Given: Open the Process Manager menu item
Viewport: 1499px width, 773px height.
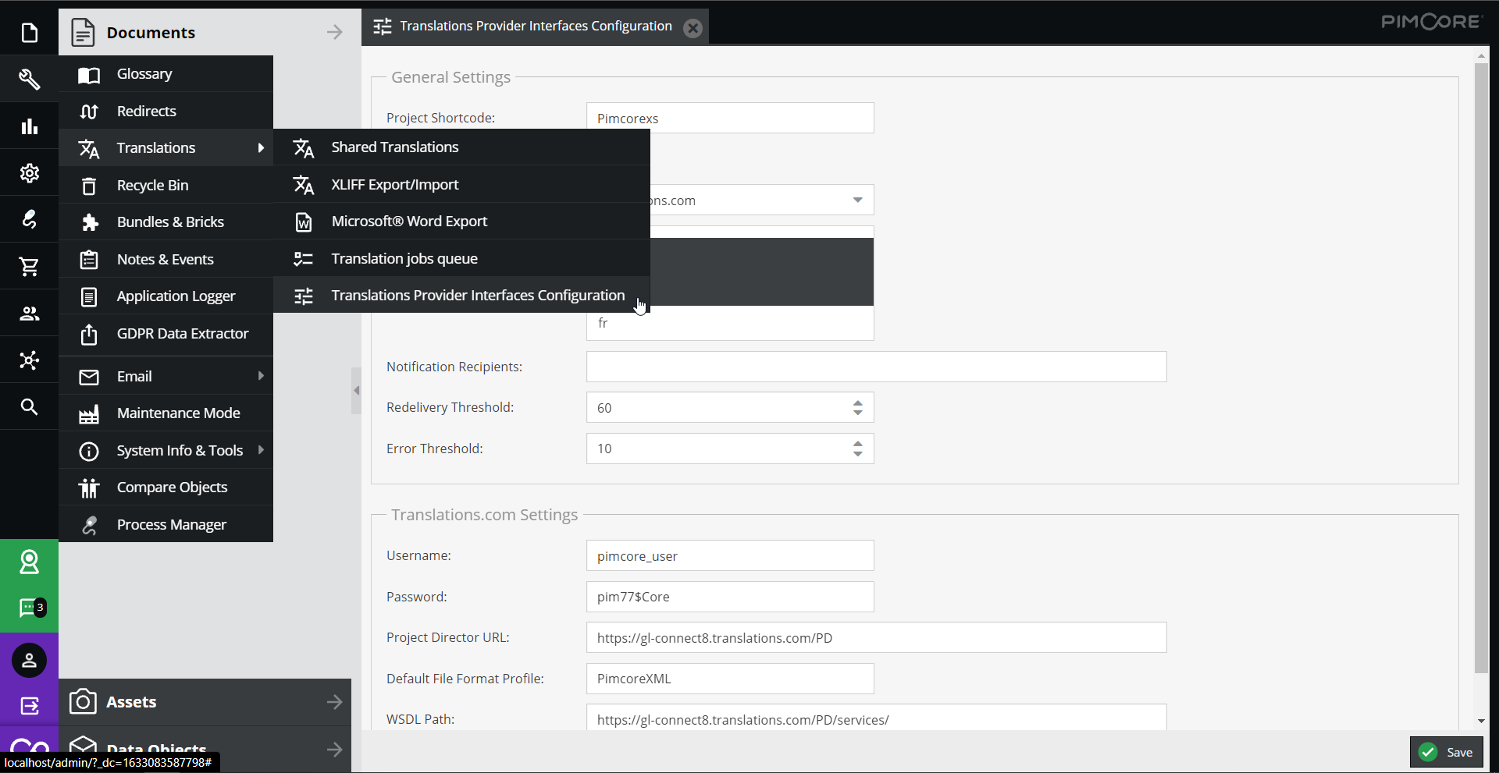Looking at the screenshot, I should (166, 525).
